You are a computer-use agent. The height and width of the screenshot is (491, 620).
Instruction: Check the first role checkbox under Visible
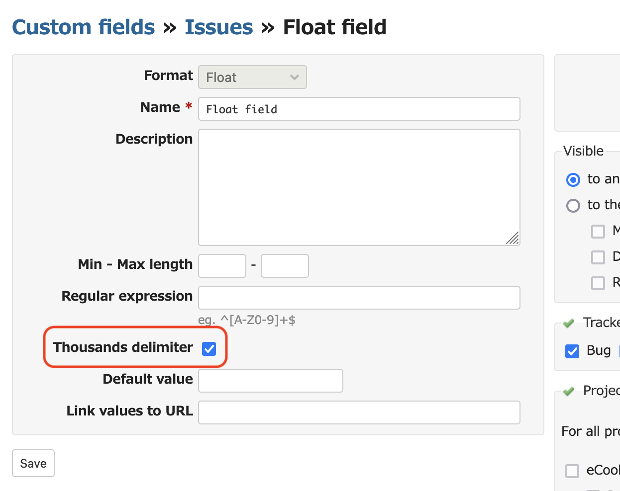pyautogui.click(x=598, y=231)
